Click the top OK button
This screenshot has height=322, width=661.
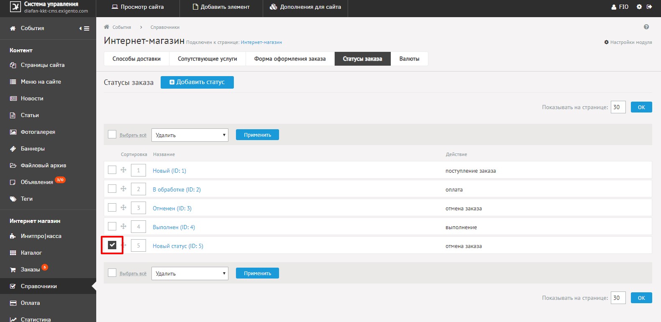(641, 107)
